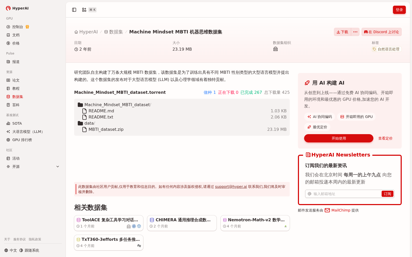Click 在 Discord 上讨论 button
This screenshot has width=412, height=257.
pos(381,32)
